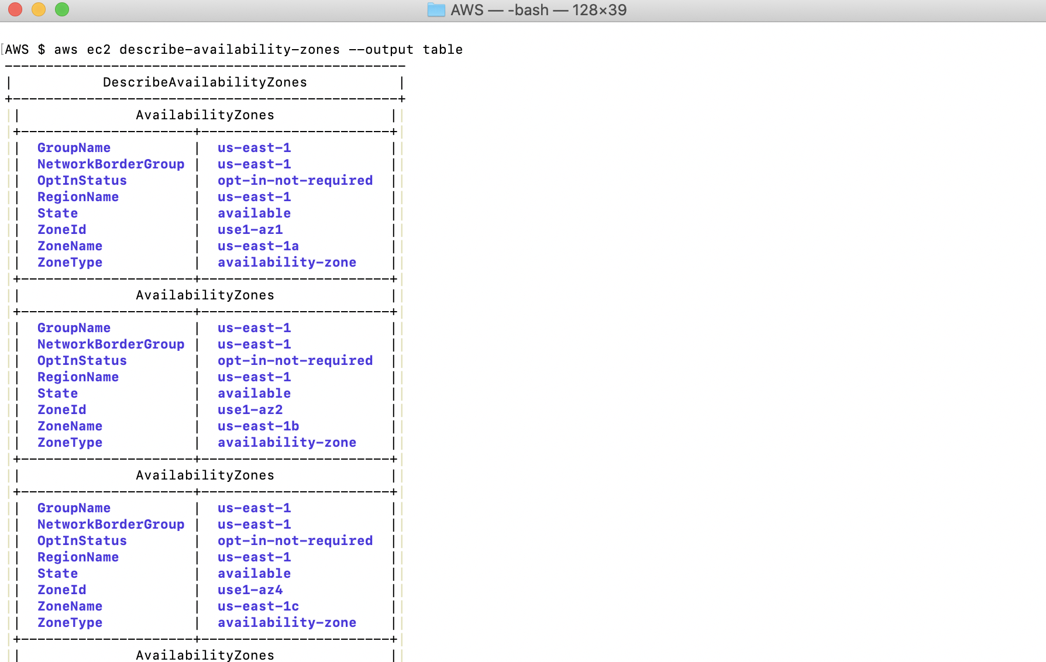Click 'ZoneType' label in the us-east-1c block
The height and width of the screenshot is (662, 1046).
coord(70,623)
